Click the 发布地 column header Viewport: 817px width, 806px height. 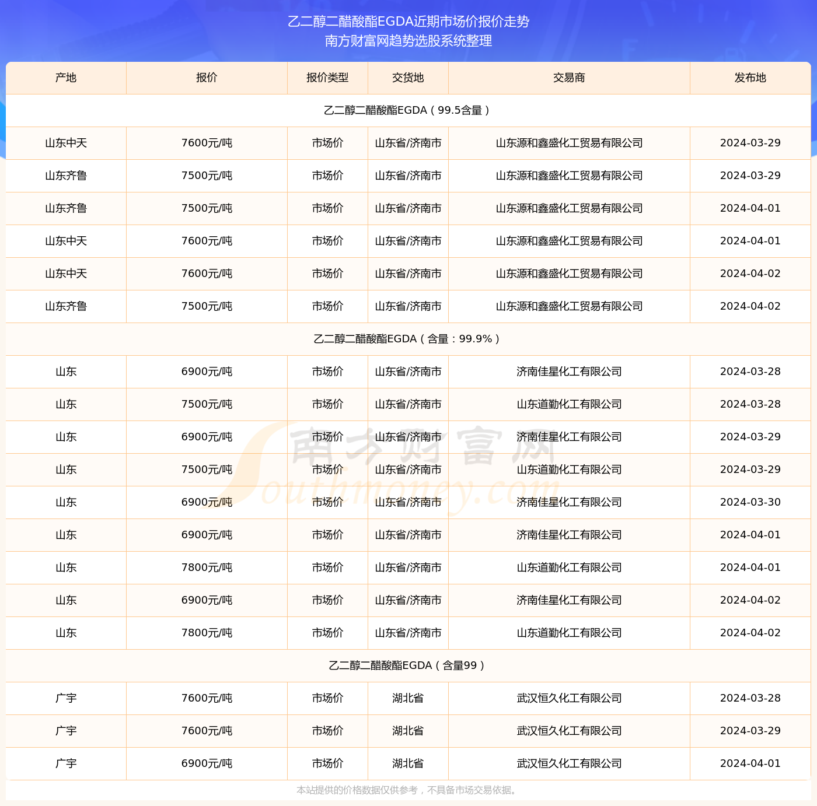tap(750, 78)
